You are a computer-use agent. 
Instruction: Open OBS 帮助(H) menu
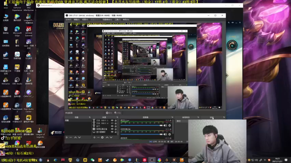pyautogui.click(x=126, y=20)
